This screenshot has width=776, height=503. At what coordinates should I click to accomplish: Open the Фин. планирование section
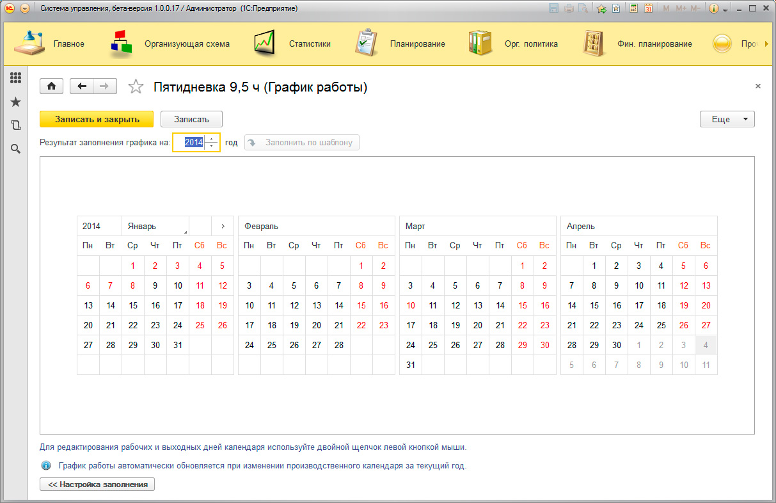click(637, 44)
